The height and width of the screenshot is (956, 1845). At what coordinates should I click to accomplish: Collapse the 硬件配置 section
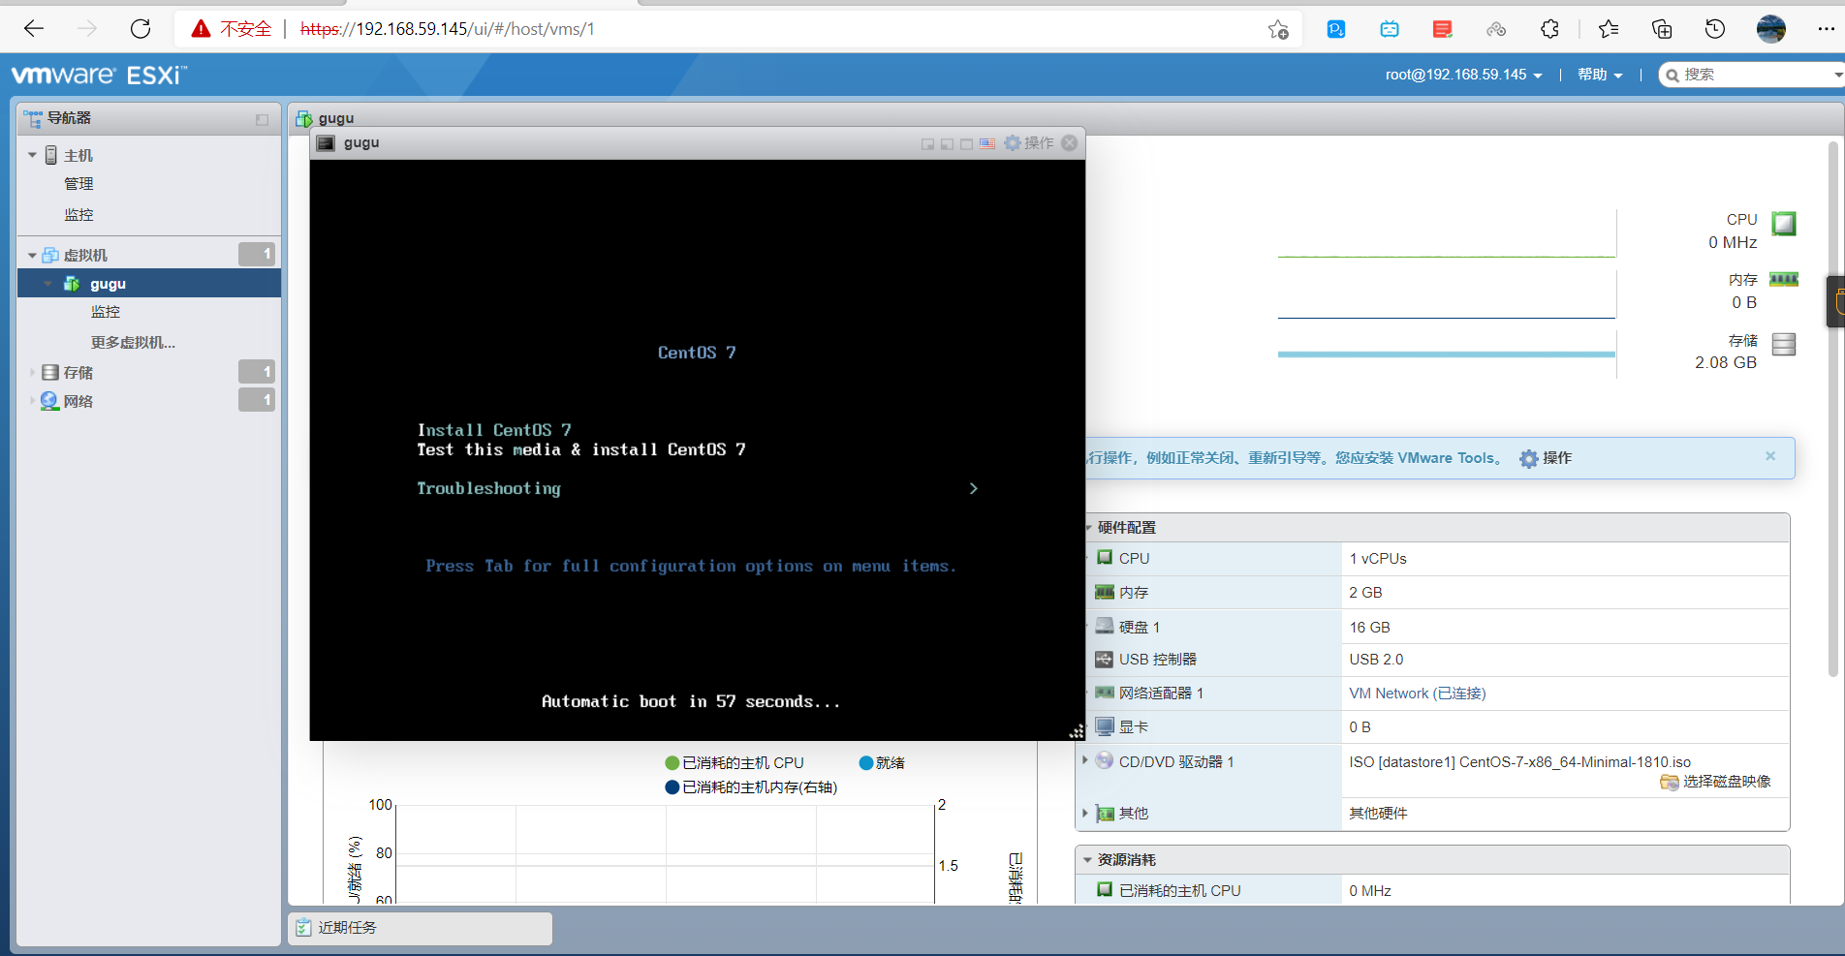pyautogui.click(x=1088, y=528)
